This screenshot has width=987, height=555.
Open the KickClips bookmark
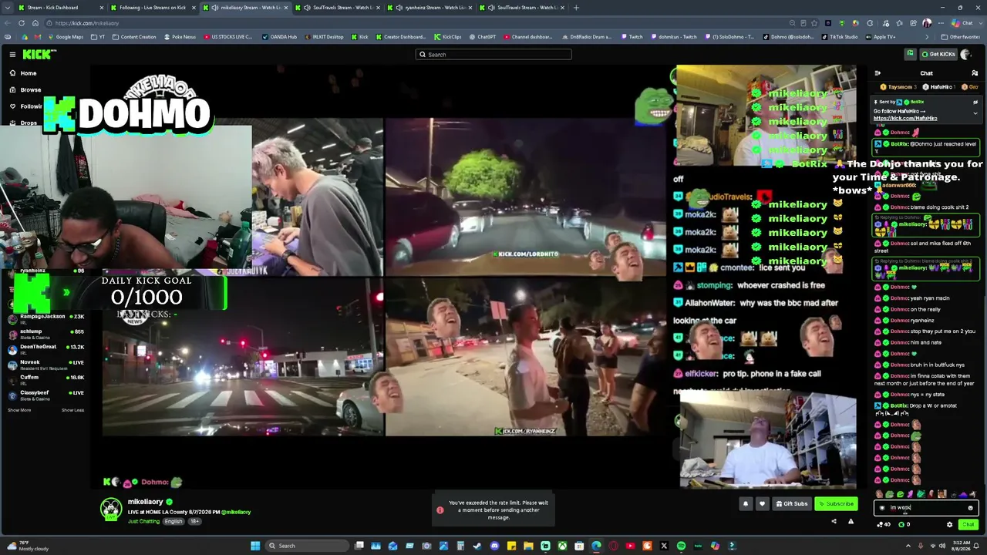[448, 37]
